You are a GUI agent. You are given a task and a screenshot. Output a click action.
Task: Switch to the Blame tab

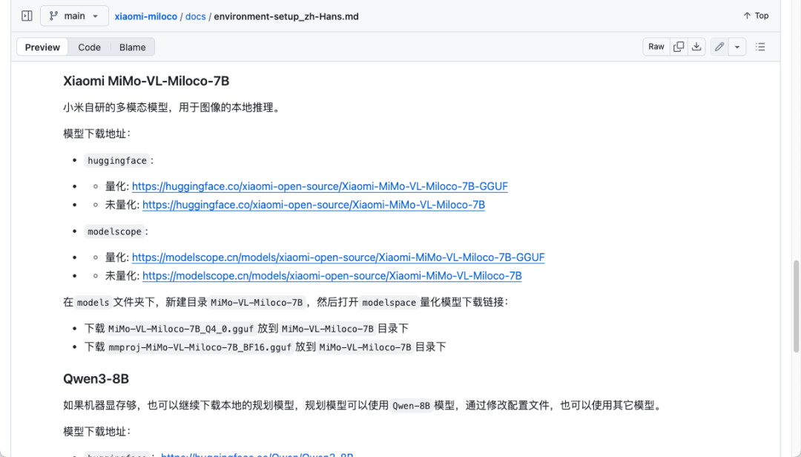(x=132, y=46)
